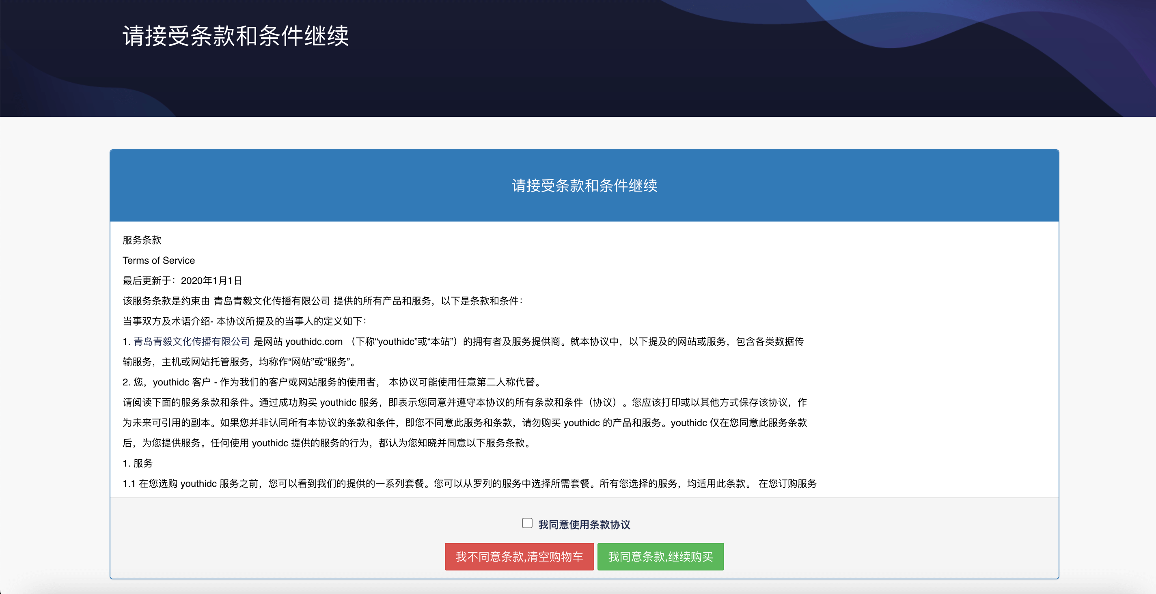1156x594 pixels.
Task: Click the 我同意使用条款协议 label text
Action: (584, 525)
